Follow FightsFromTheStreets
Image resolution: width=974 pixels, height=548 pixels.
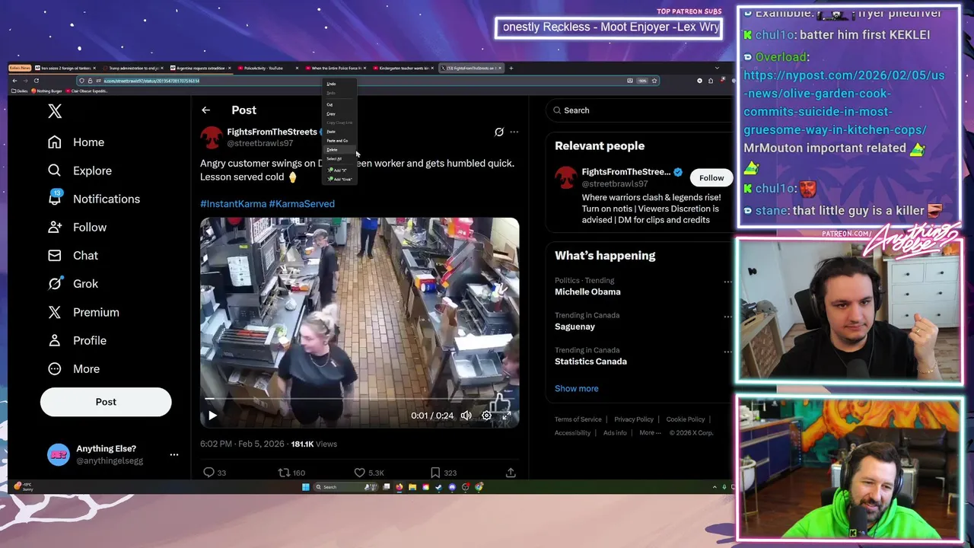[711, 178]
